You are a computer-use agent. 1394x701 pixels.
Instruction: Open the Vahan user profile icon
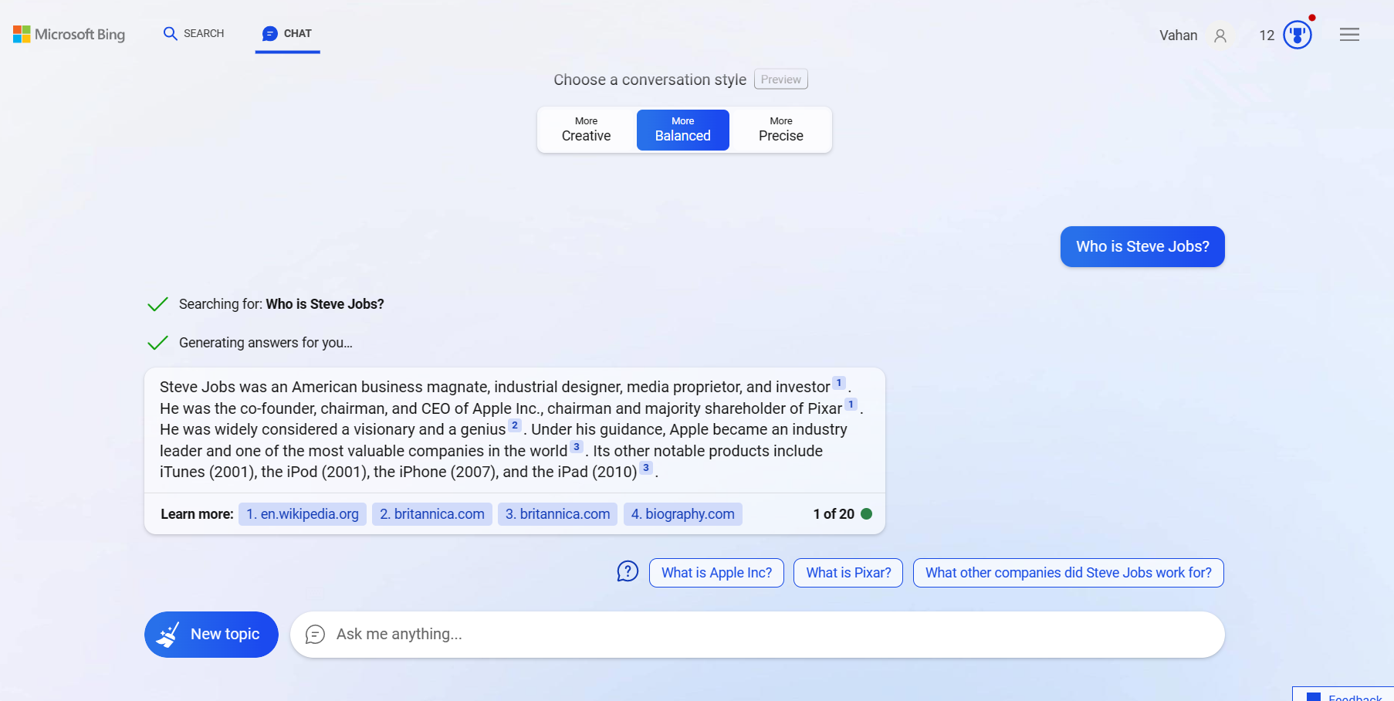coord(1220,36)
